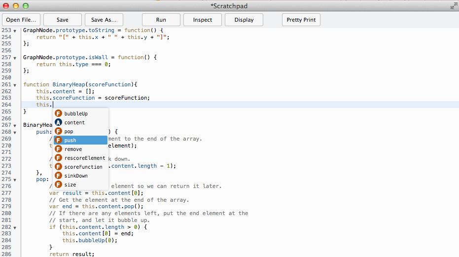Collapse the fold arrow at line 282
This screenshot has width=459, height=257.
click(x=15, y=228)
